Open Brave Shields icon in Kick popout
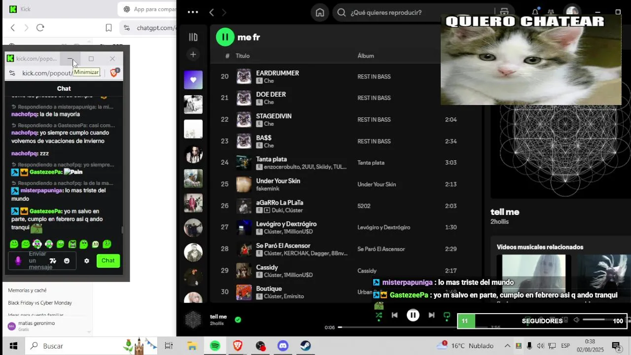This screenshot has height=355, width=631. pos(114,73)
